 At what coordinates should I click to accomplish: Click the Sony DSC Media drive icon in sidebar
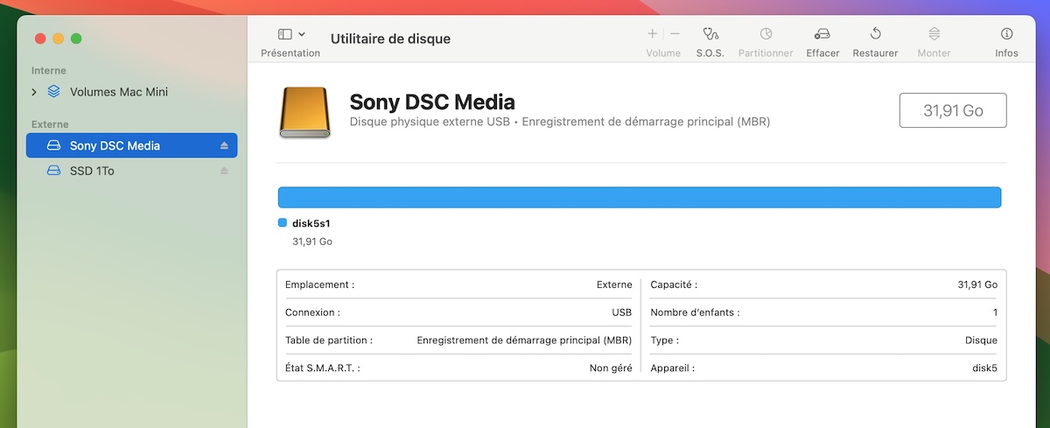[x=54, y=145]
